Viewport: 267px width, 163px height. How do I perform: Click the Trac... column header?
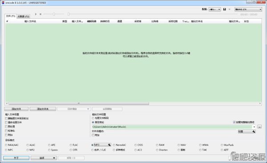[186, 21]
